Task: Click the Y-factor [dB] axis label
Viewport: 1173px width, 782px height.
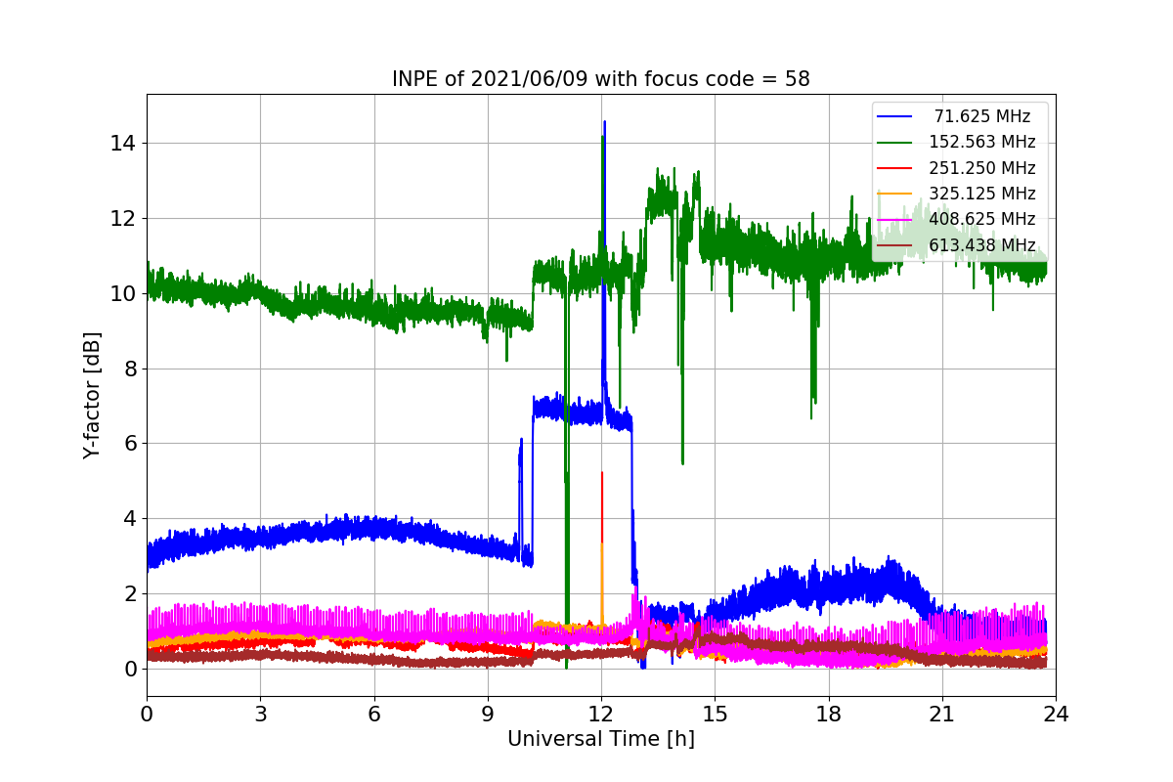Action: [92, 395]
